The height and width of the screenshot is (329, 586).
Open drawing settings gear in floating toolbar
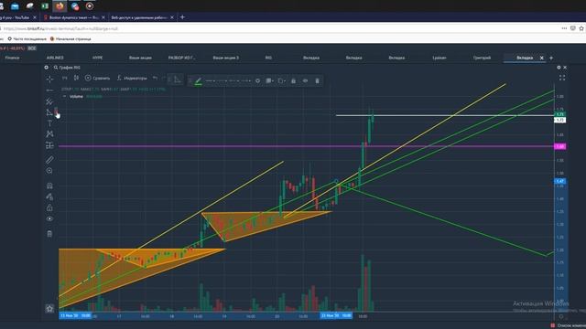point(257,80)
